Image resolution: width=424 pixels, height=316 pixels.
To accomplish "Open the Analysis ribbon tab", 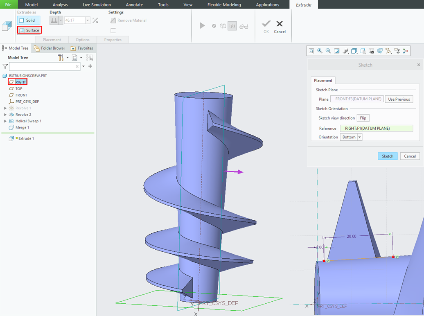I will point(60,5).
